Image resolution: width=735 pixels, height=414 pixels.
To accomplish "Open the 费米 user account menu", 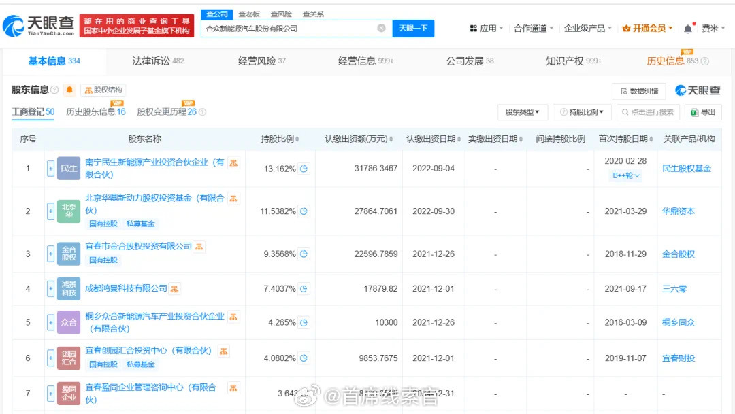I will (713, 29).
